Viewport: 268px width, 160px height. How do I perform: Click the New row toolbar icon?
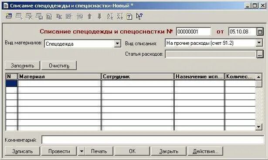click(9, 17)
